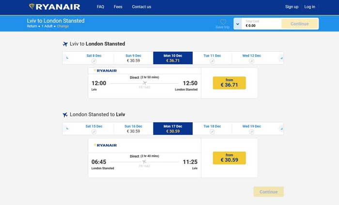Click the next-dates arrow for the outbound flight
339x205 pixels.
click(x=280, y=58)
